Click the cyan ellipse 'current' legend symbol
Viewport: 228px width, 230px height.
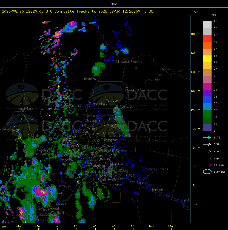[x=207, y=172]
